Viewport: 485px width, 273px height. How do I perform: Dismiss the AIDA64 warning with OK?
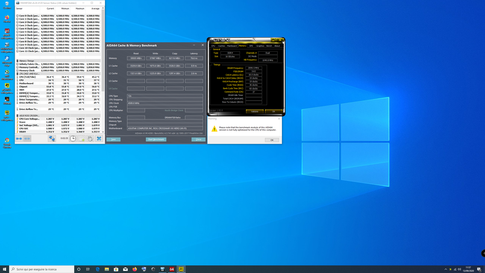pyautogui.click(x=272, y=140)
